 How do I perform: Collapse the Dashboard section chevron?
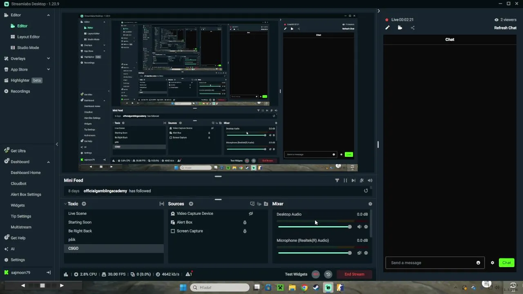click(x=48, y=162)
